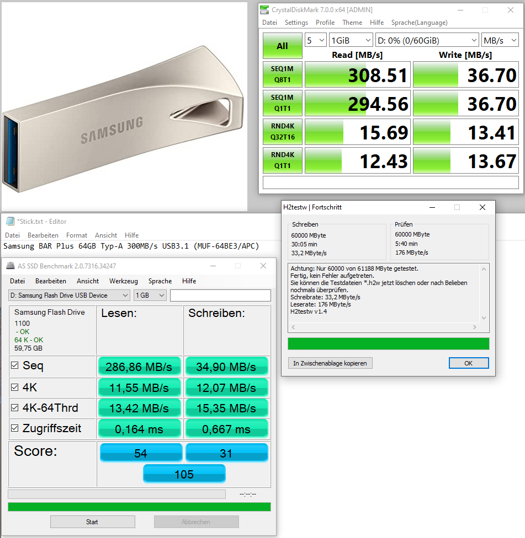525x538 pixels.
Task: Open the test count dropdown showing 5
Action: 315,40
